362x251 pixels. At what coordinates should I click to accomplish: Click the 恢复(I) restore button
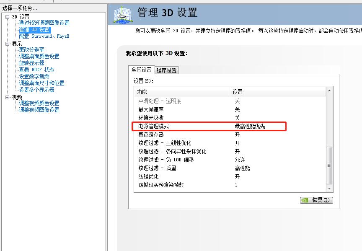tap(316, 200)
